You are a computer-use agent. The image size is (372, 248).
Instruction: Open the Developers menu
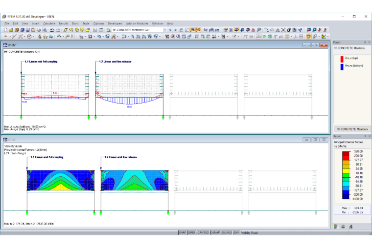(115, 23)
